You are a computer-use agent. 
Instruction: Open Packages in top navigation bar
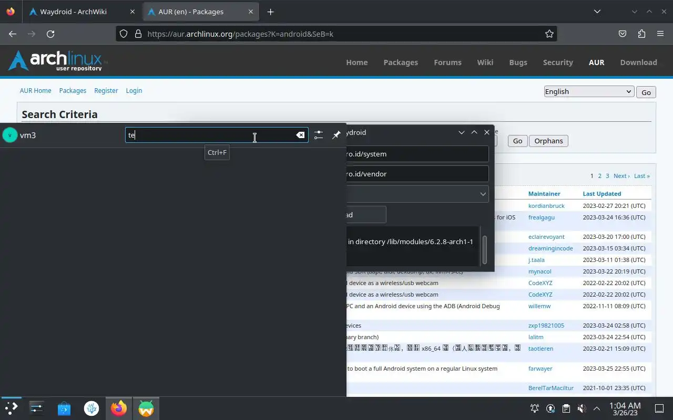coord(401,62)
